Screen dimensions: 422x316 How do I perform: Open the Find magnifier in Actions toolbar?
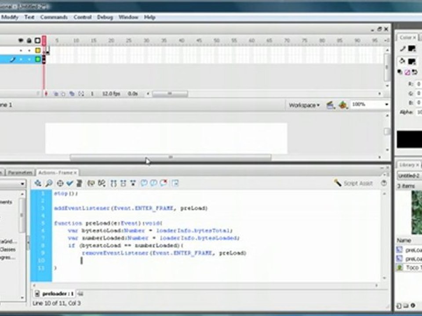click(x=49, y=183)
